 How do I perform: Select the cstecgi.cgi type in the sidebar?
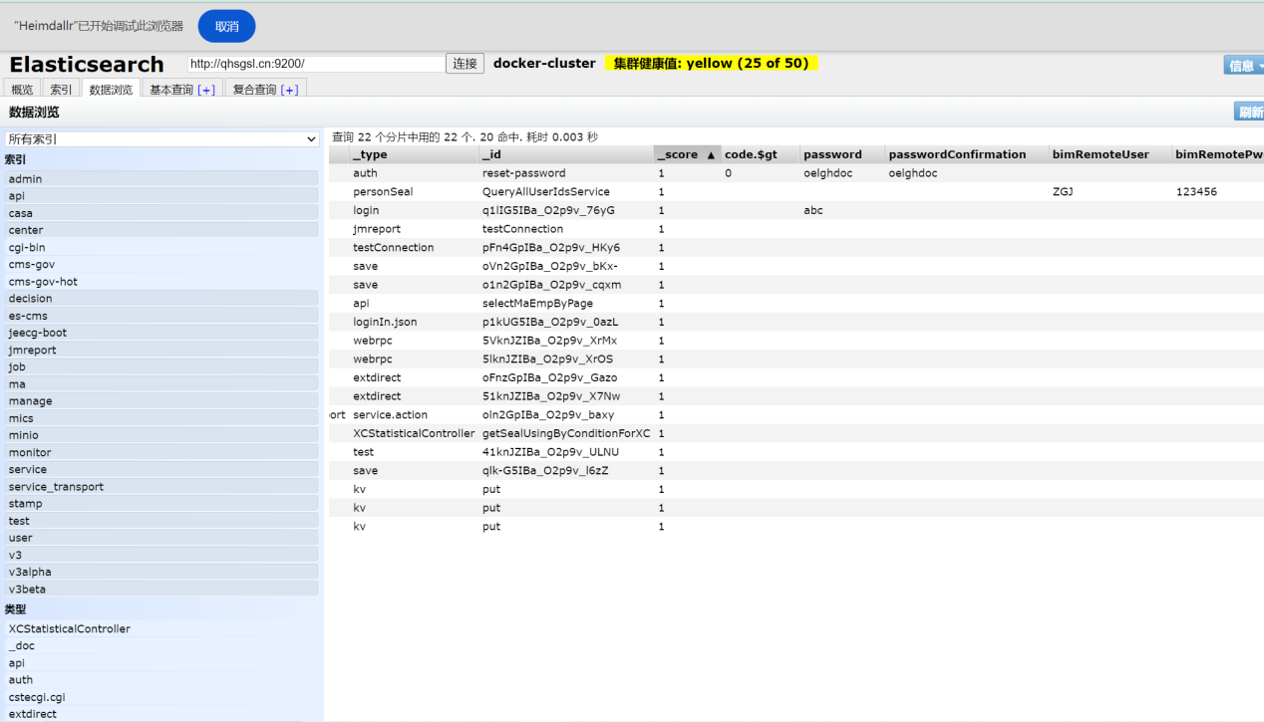click(x=161, y=697)
